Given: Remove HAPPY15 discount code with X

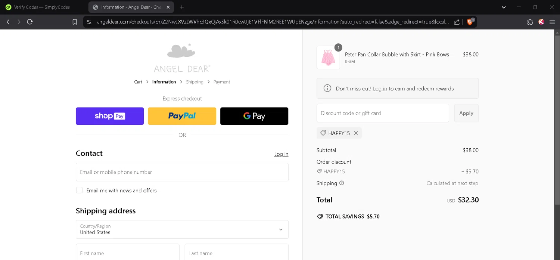Looking at the screenshot, I should click(x=356, y=133).
